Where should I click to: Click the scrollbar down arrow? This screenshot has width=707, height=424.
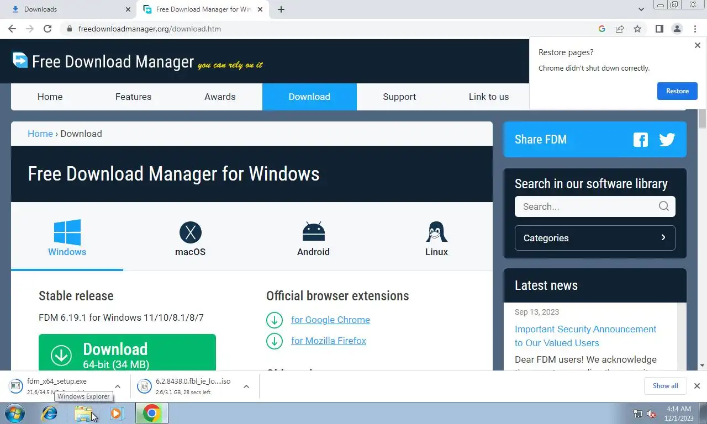pos(702,365)
